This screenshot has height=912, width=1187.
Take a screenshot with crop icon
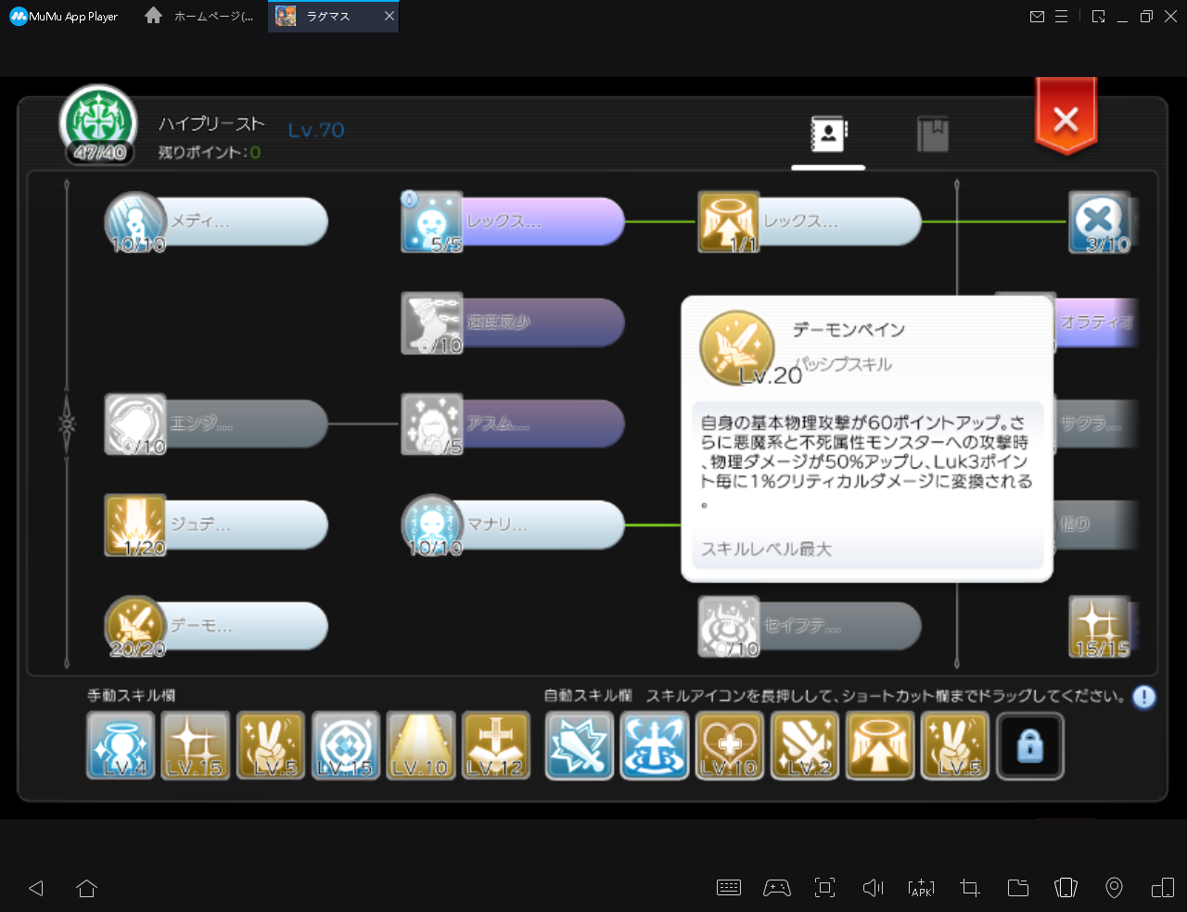tap(970, 888)
